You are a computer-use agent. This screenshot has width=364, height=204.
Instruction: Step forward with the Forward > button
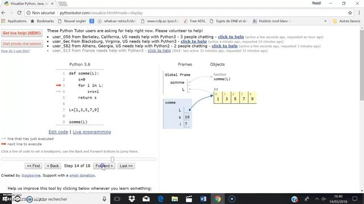(104, 166)
